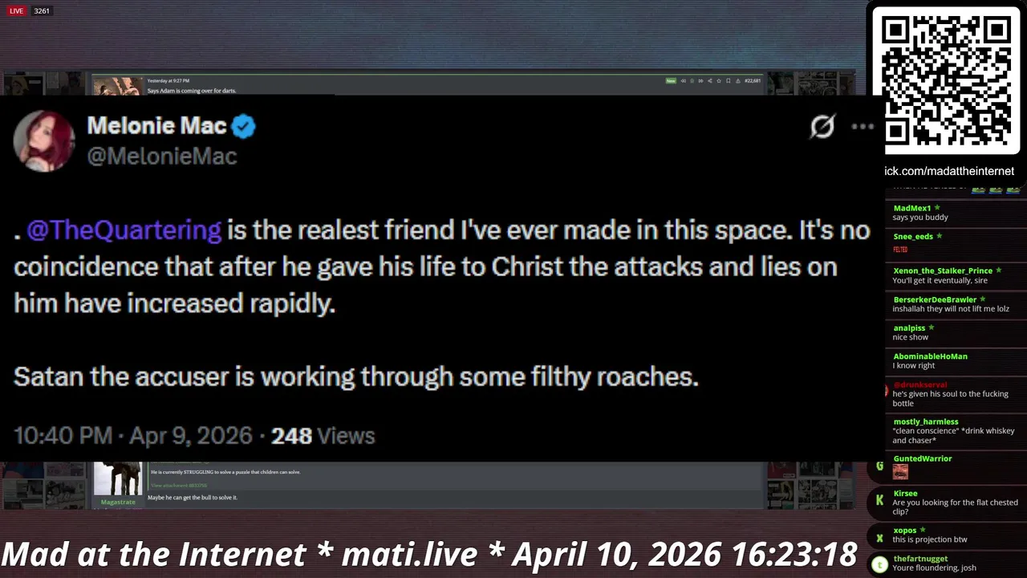
Task: Click the star icon on the forum post
Action: pyautogui.click(x=719, y=81)
